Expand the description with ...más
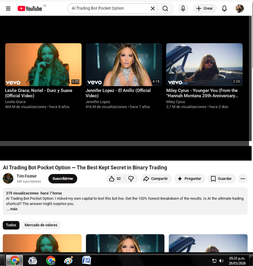This screenshot has width=253, height=266. coord(12,209)
